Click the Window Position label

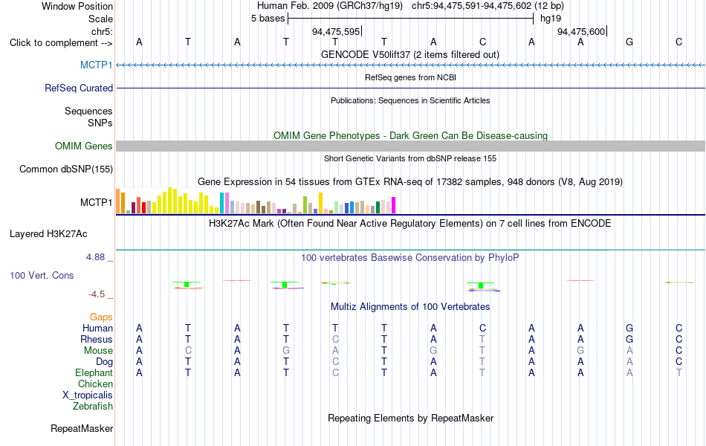pos(77,6)
